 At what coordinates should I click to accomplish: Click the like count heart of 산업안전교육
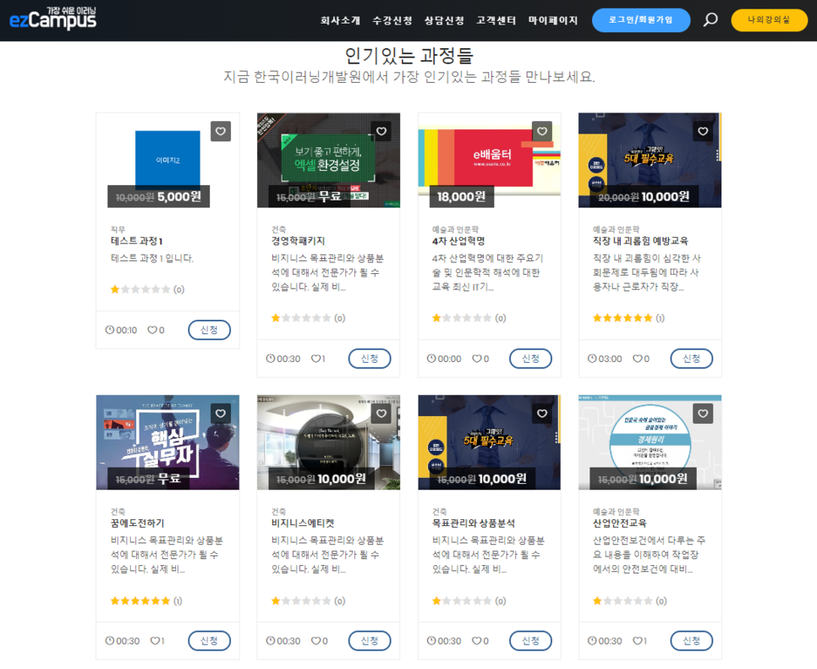click(637, 641)
